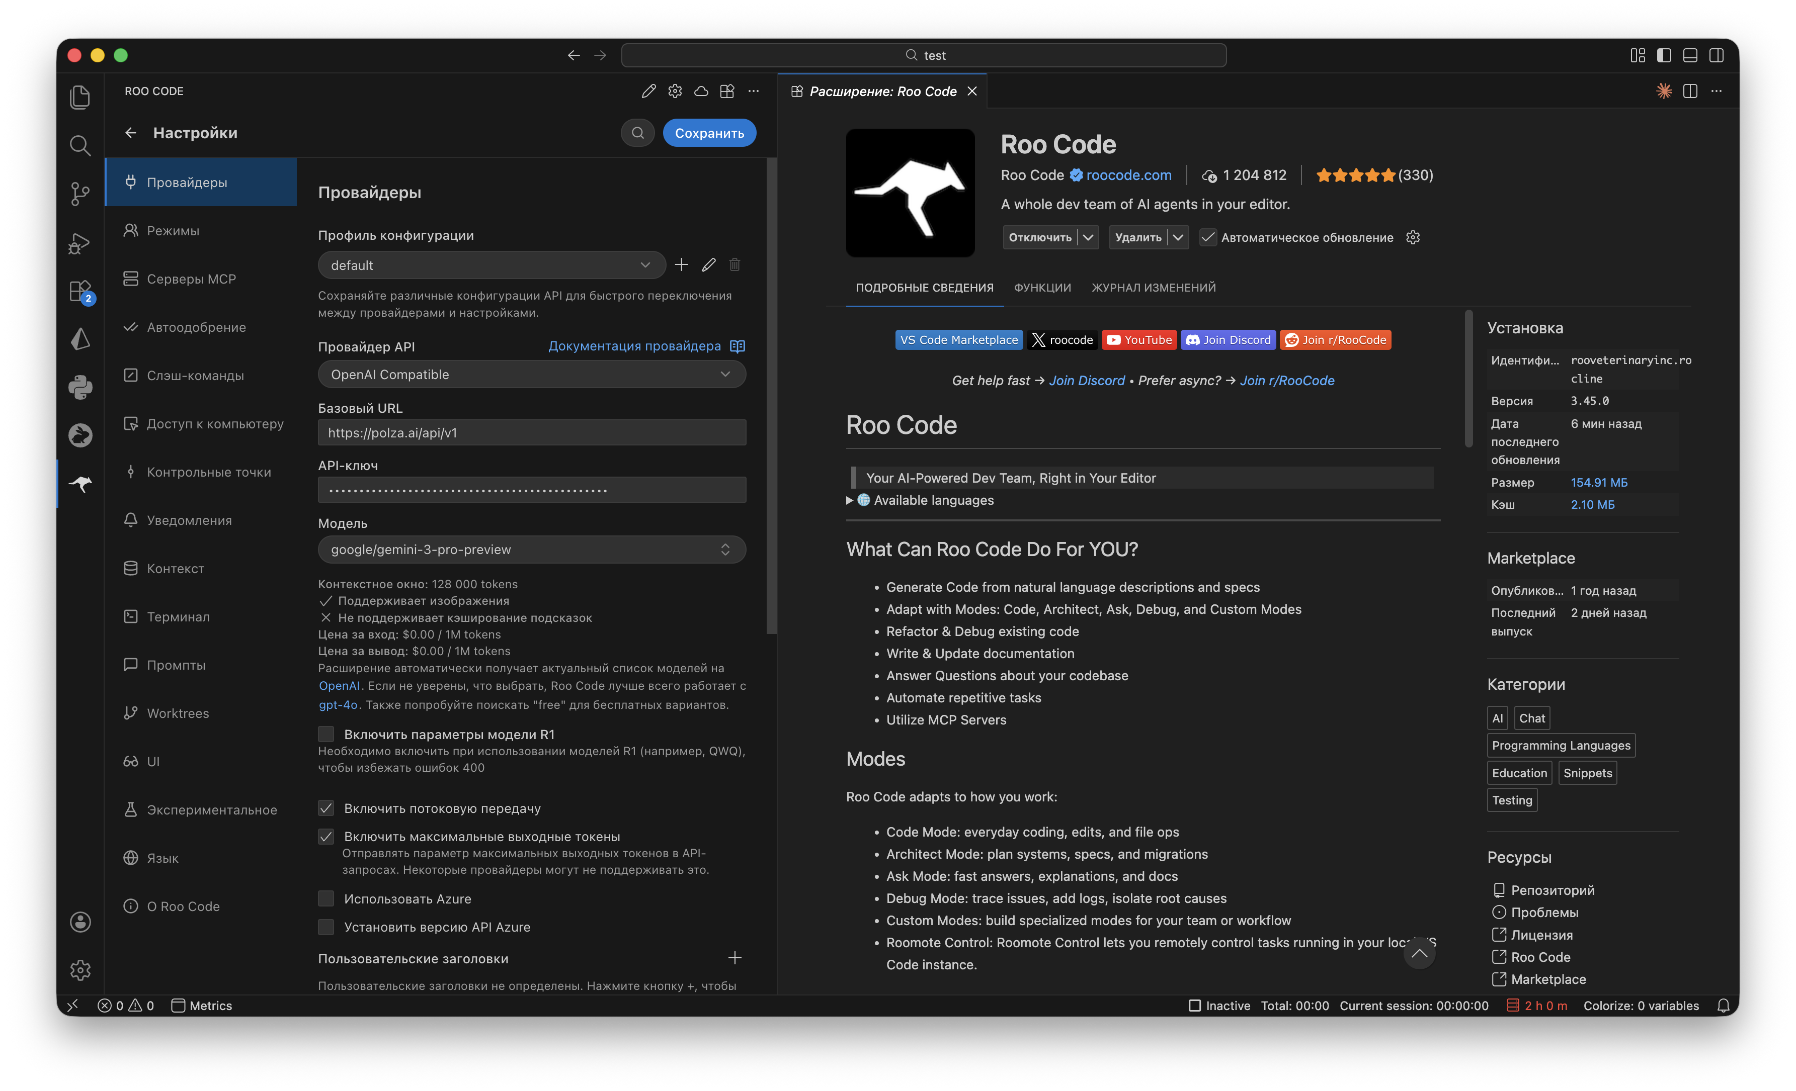The width and height of the screenshot is (1796, 1091).
Task: Check Установить версию API Azure
Action: point(326,927)
